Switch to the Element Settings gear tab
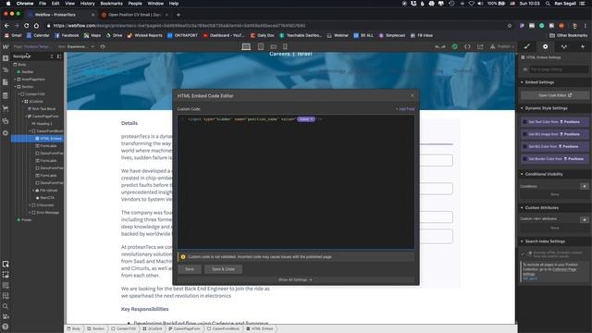The image size is (592, 333). pyautogui.click(x=545, y=46)
